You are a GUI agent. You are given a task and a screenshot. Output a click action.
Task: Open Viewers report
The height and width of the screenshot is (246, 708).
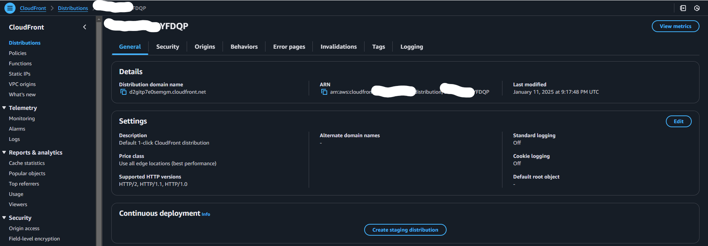tap(18, 204)
